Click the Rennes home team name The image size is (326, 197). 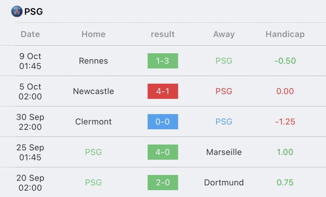pyautogui.click(x=93, y=61)
